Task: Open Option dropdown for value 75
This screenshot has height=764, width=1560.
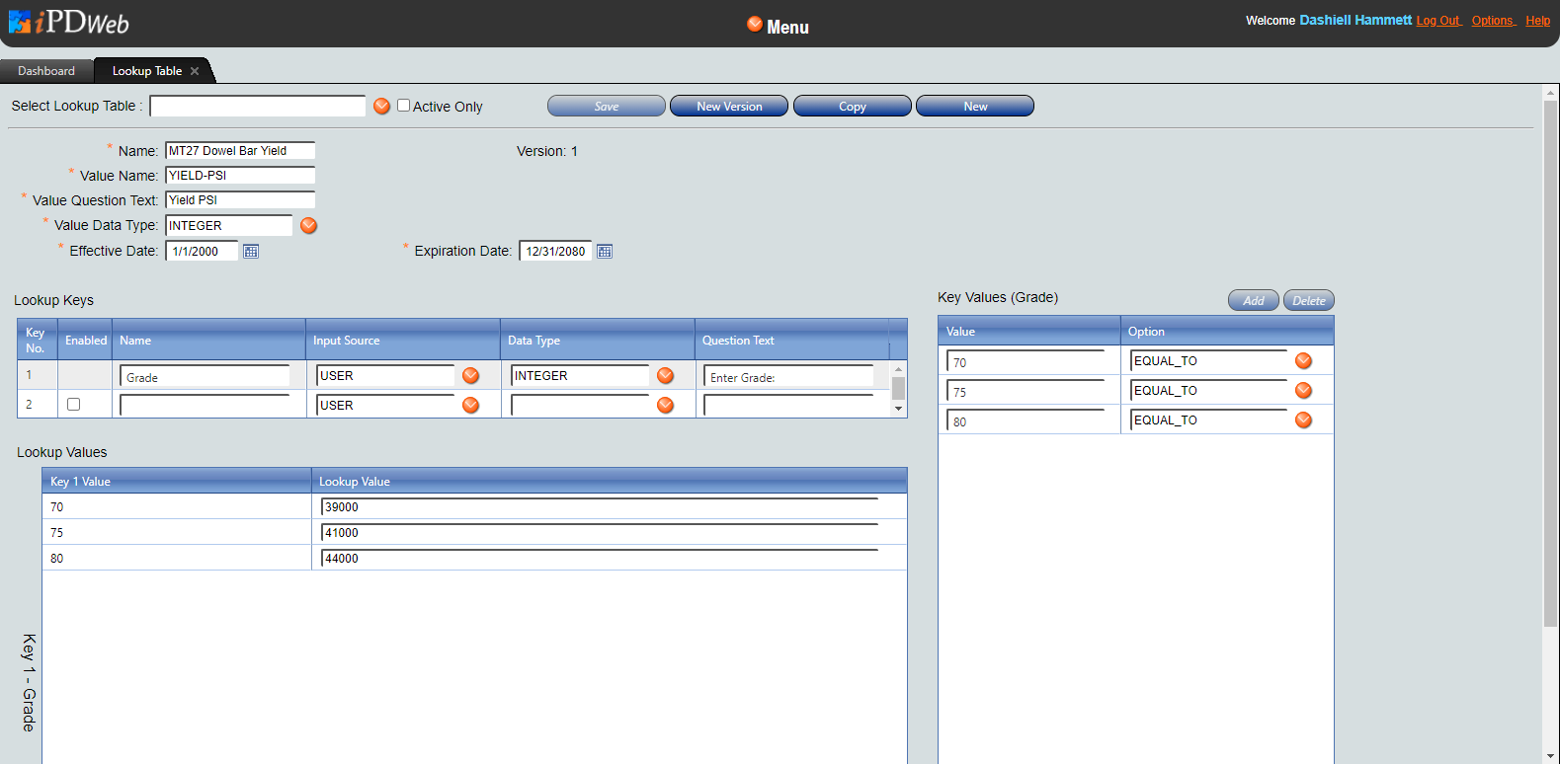Action: coord(1304,391)
